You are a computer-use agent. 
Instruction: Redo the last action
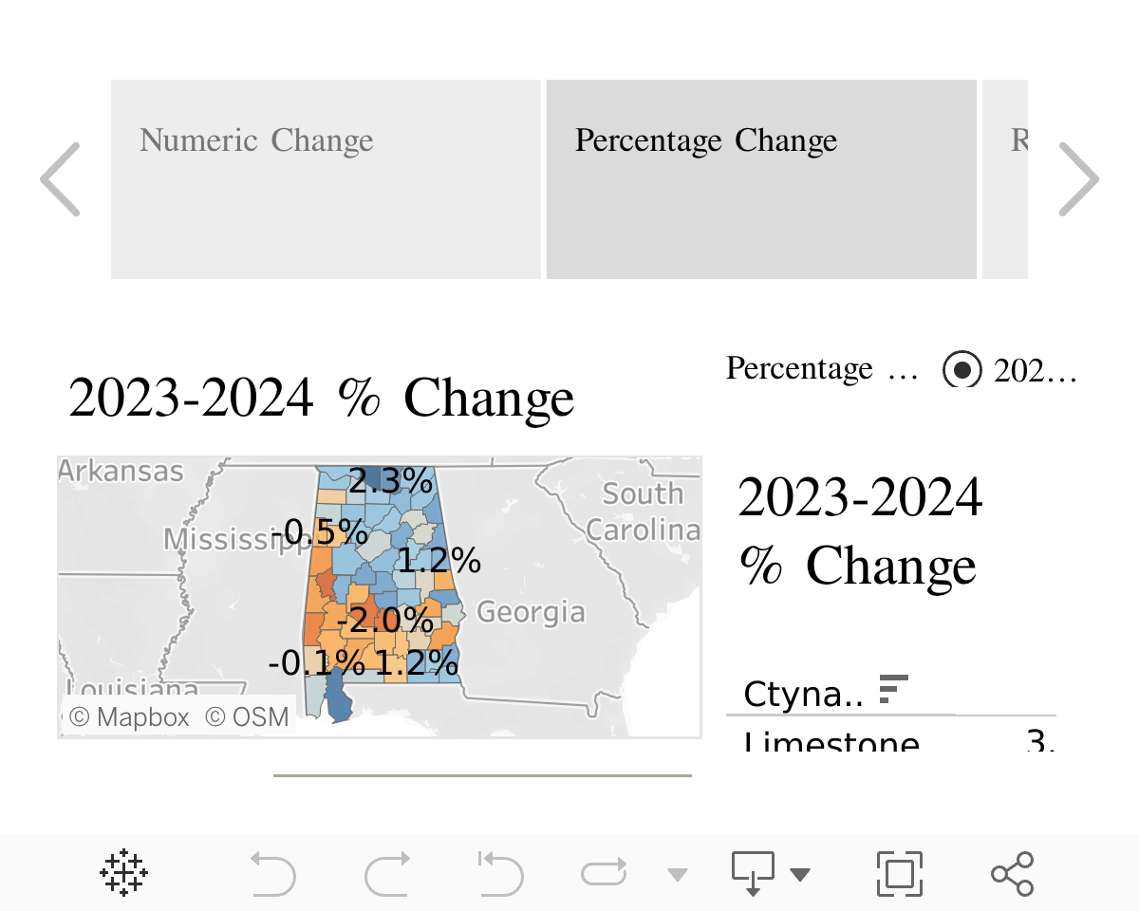pyautogui.click(x=387, y=873)
